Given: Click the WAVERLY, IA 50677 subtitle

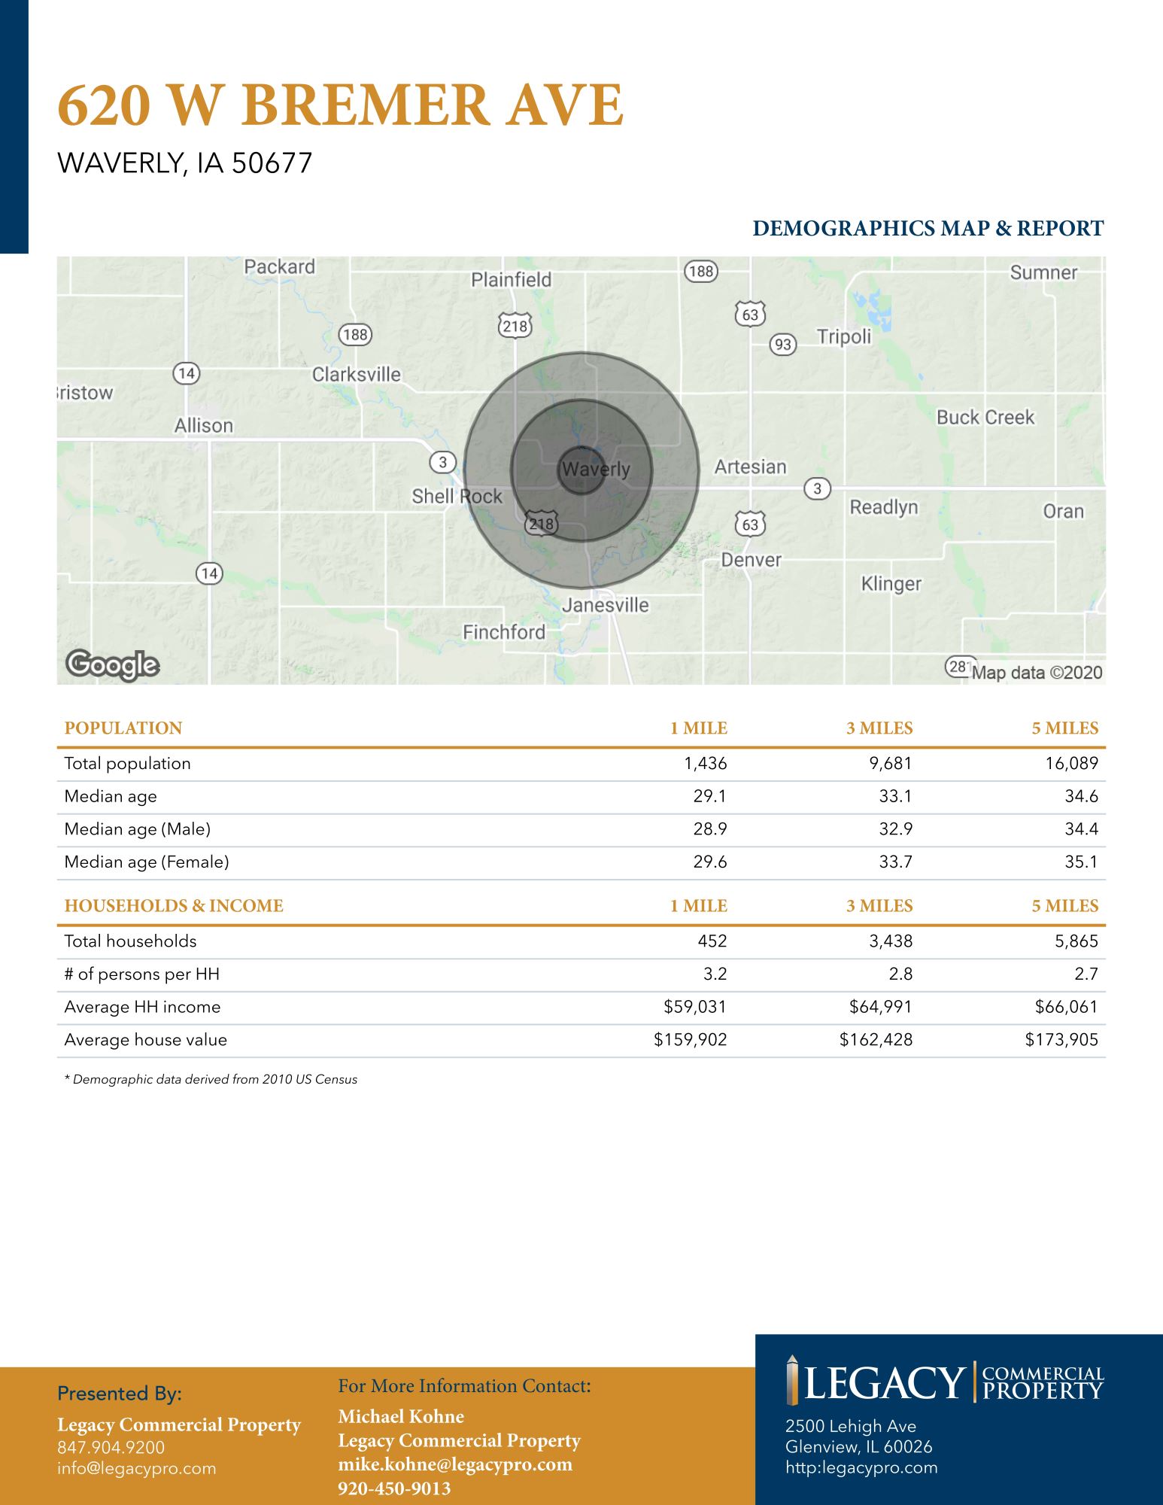Looking at the screenshot, I should [184, 163].
